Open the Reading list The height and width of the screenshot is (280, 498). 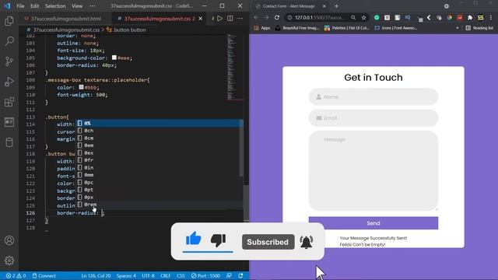[x=479, y=28]
